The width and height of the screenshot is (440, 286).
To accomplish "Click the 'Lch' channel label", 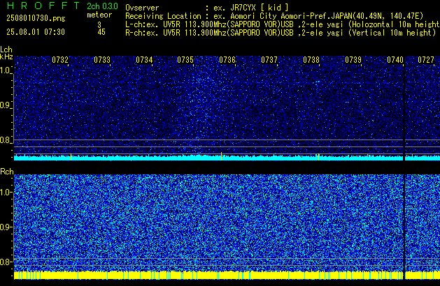I will click(x=6, y=50).
